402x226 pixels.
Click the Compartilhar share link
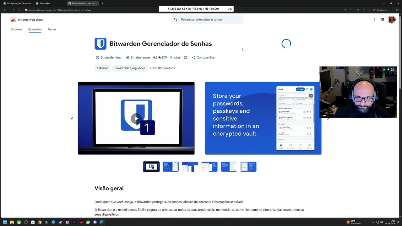tap(204, 58)
